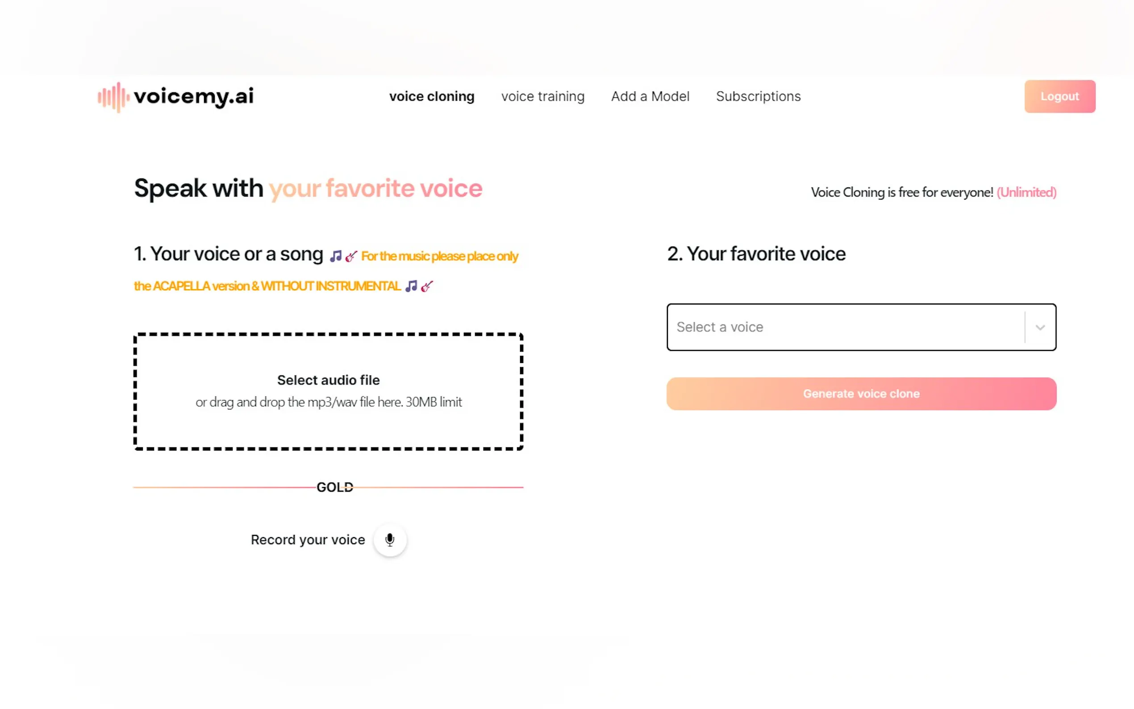Screen dimensions: 1134x709
Task: Expand the voice dropdown chevron arrow
Action: pos(1040,327)
